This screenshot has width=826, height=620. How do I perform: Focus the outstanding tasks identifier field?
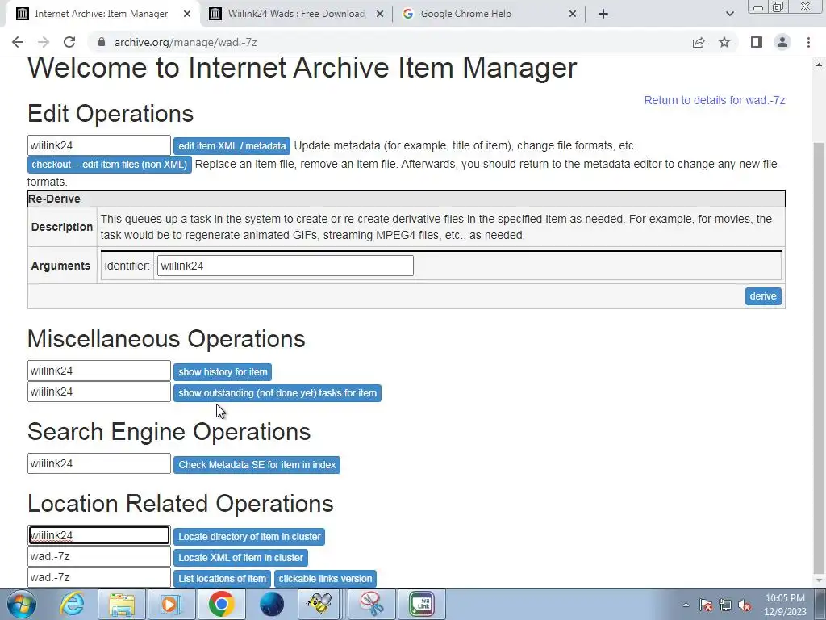[99, 392]
